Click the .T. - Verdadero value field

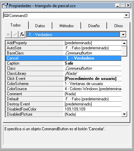click(x=73, y=34)
